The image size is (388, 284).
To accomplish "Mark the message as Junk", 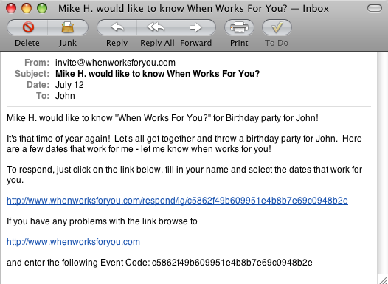I will tap(68, 27).
